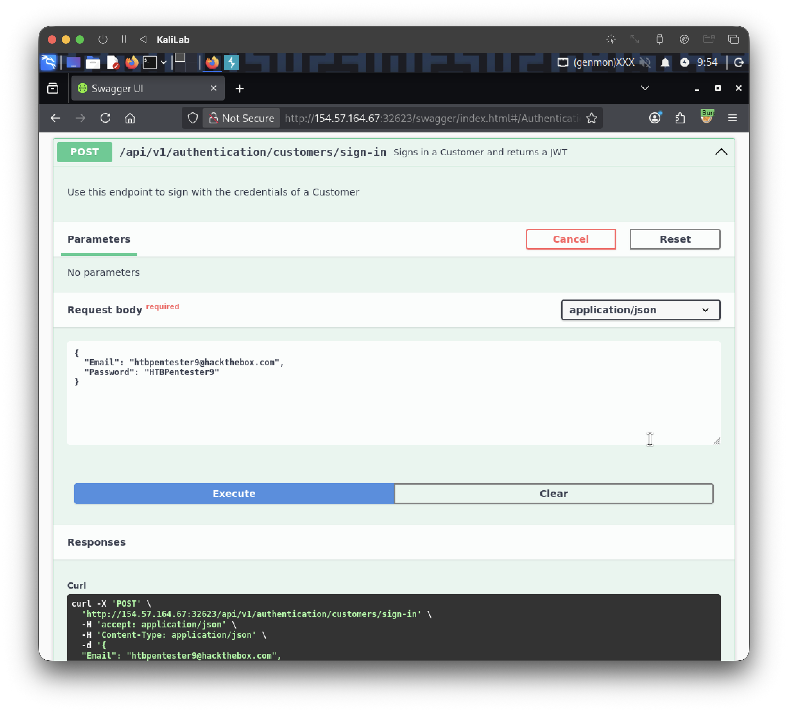Click the capture mouse pointer icon in the VM title bar
Viewport: 788px width, 712px height.
pyautogui.click(x=611, y=40)
